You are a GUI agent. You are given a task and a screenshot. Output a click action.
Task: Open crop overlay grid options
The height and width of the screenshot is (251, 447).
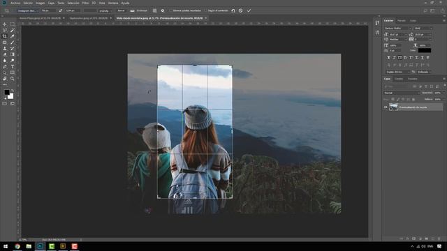pos(154,10)
